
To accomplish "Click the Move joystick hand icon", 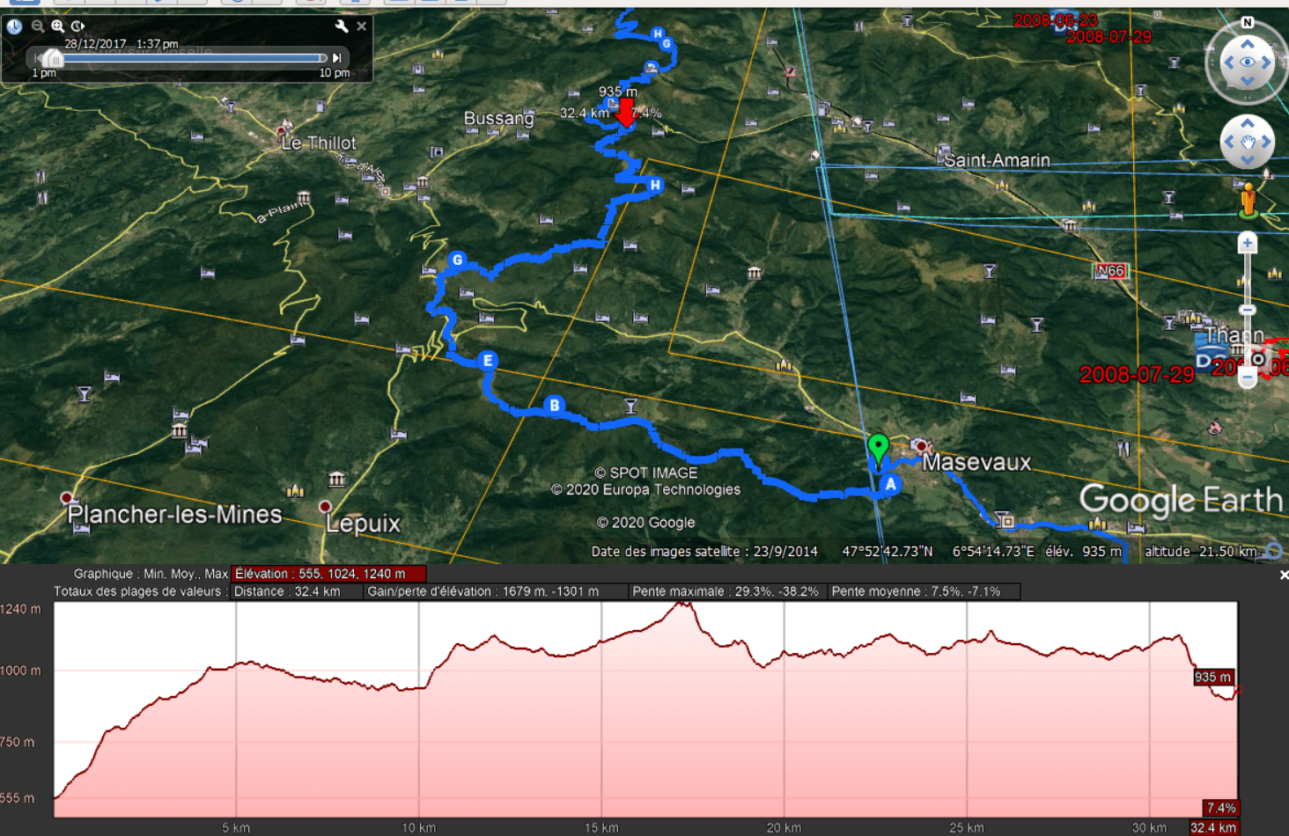I will 1247,142.
